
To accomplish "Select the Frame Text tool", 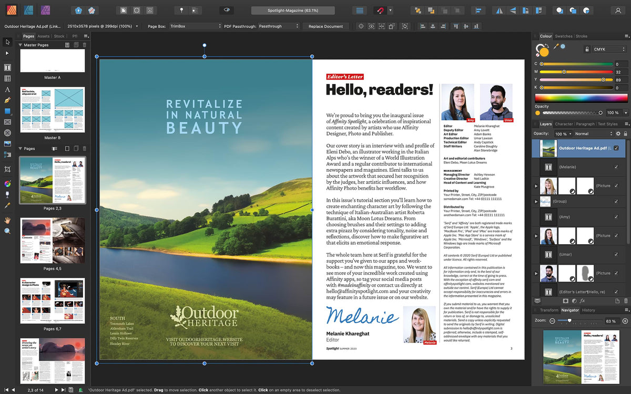I will point(7,67).
